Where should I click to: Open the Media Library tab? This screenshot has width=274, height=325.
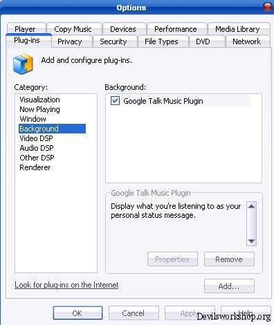239,29
